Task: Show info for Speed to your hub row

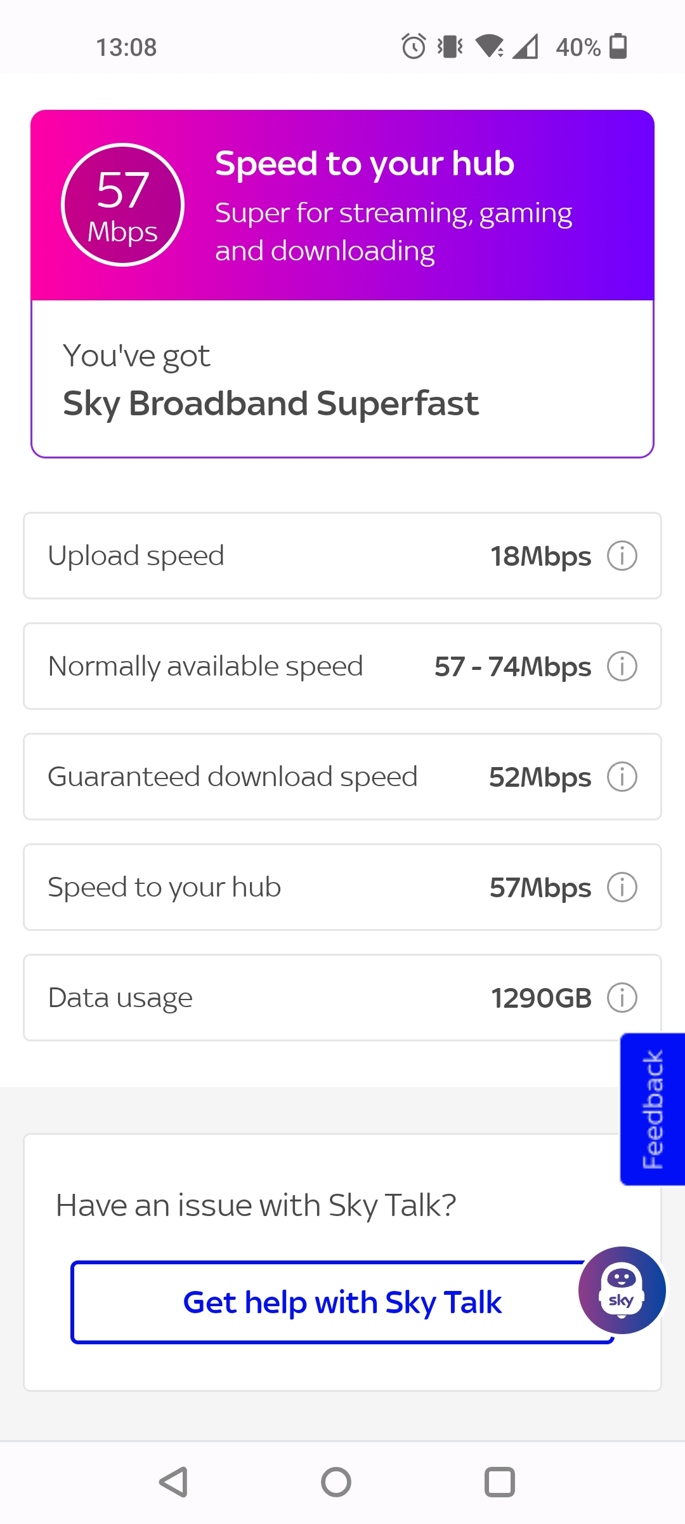Action: click(x=622, y=887)
